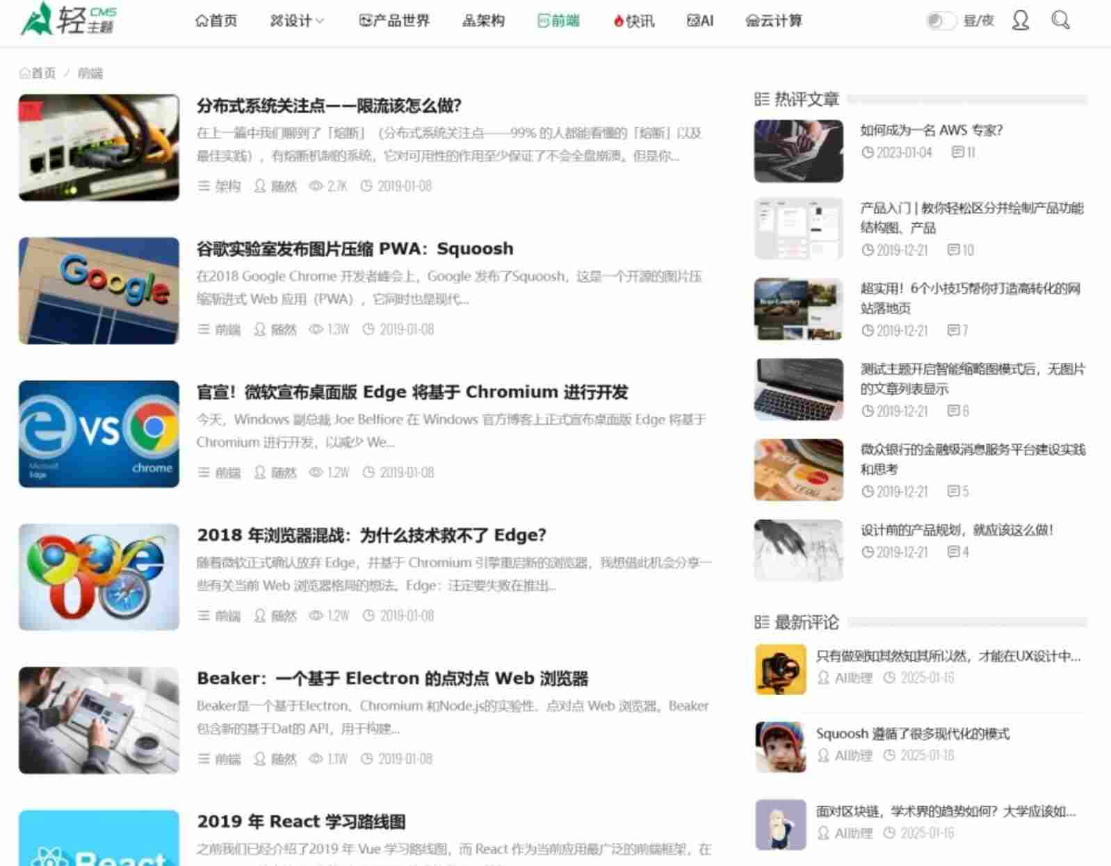Click the camera avatar in 最新评论
Image resolution: width=1111 pixels, height=866 pixels.
[781, 669]
